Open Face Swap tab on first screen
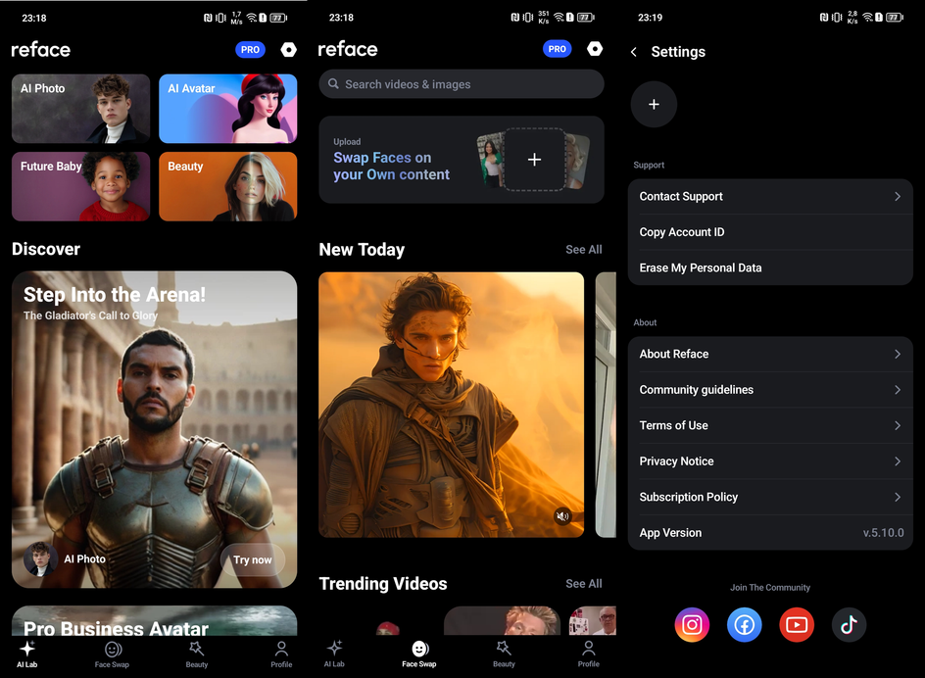Screen dimensions: 925x678 click(x=112, y=655)
